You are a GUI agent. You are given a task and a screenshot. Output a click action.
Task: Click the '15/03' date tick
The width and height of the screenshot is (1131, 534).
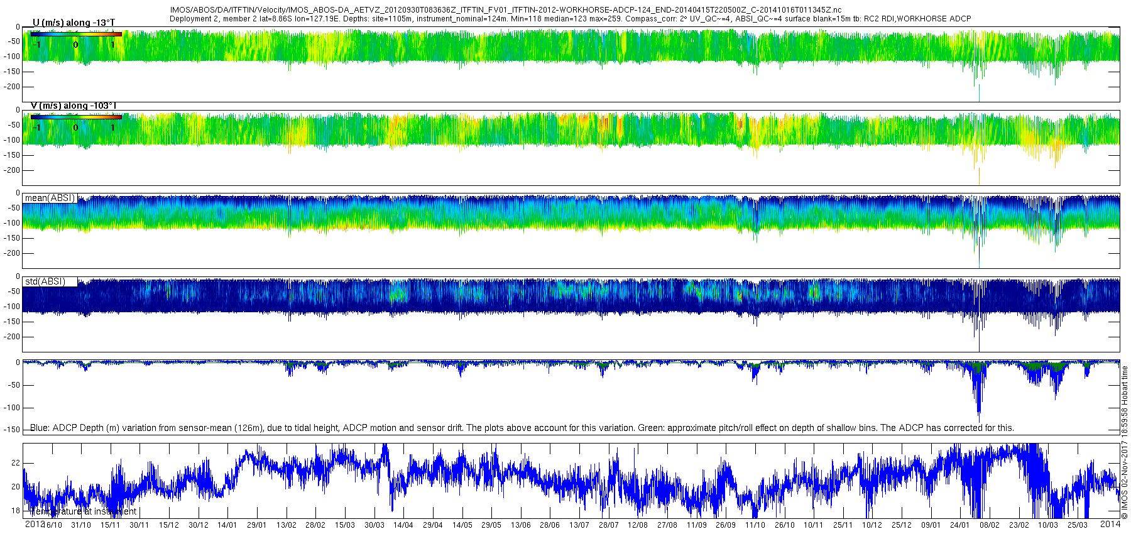(x=345, y=525)
